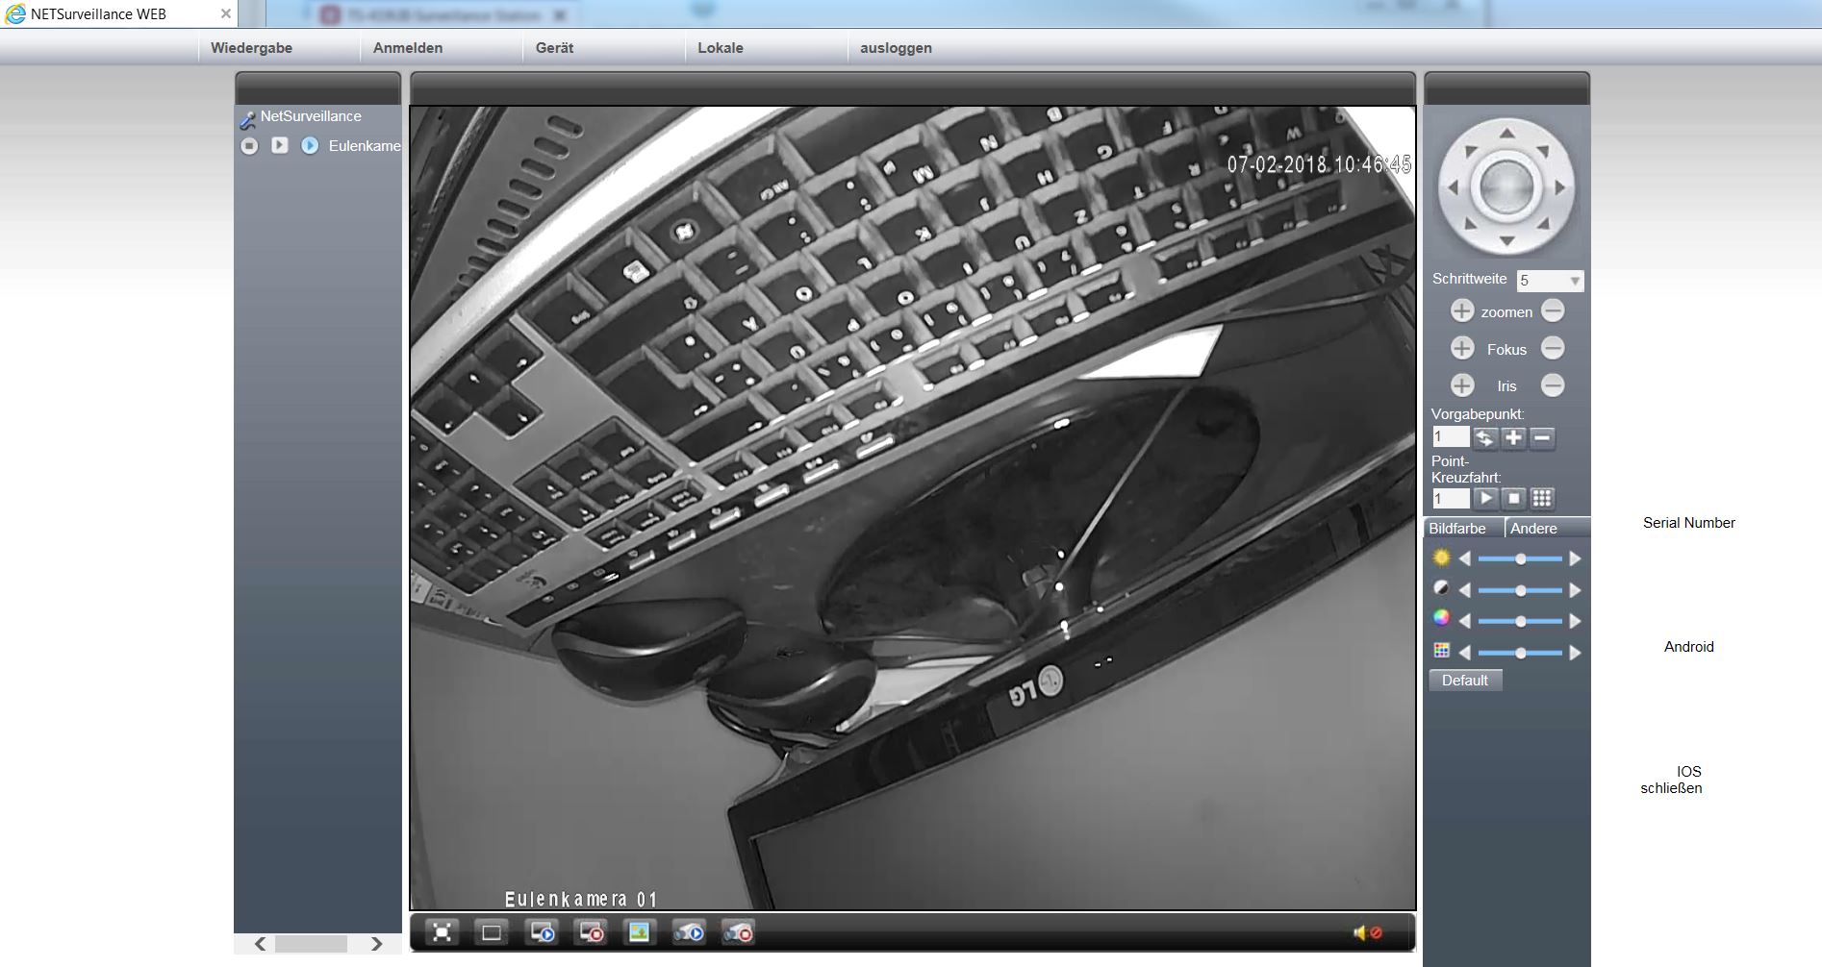Stop the Eulenkamera stream in the device list
The height and width of the screenshot is (967, 1822).
249,146
